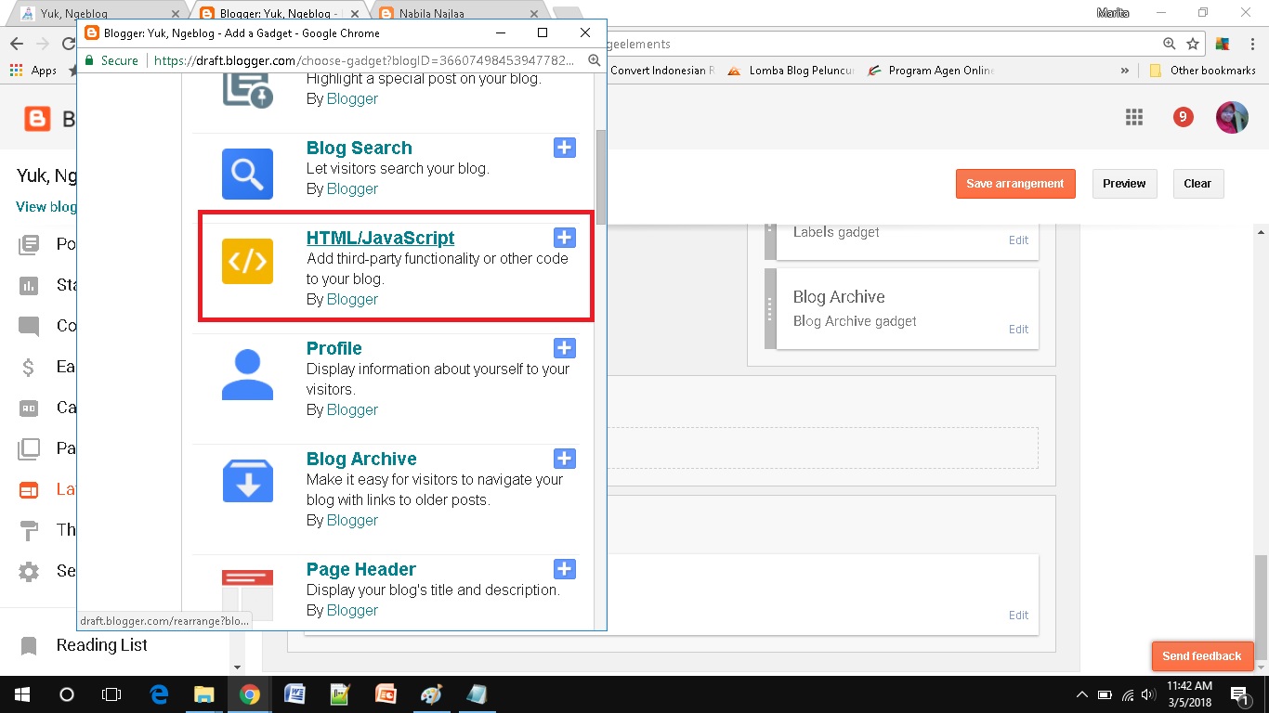Expand hidden bookmarks chevron
Image resolution: width=1269 pixels, height=713 pixels.
(1125, 71)
